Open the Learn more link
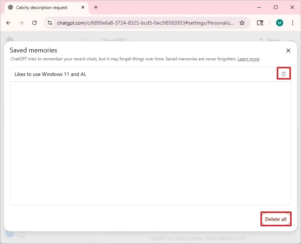The image size is (301, 244). pos(249,59)
